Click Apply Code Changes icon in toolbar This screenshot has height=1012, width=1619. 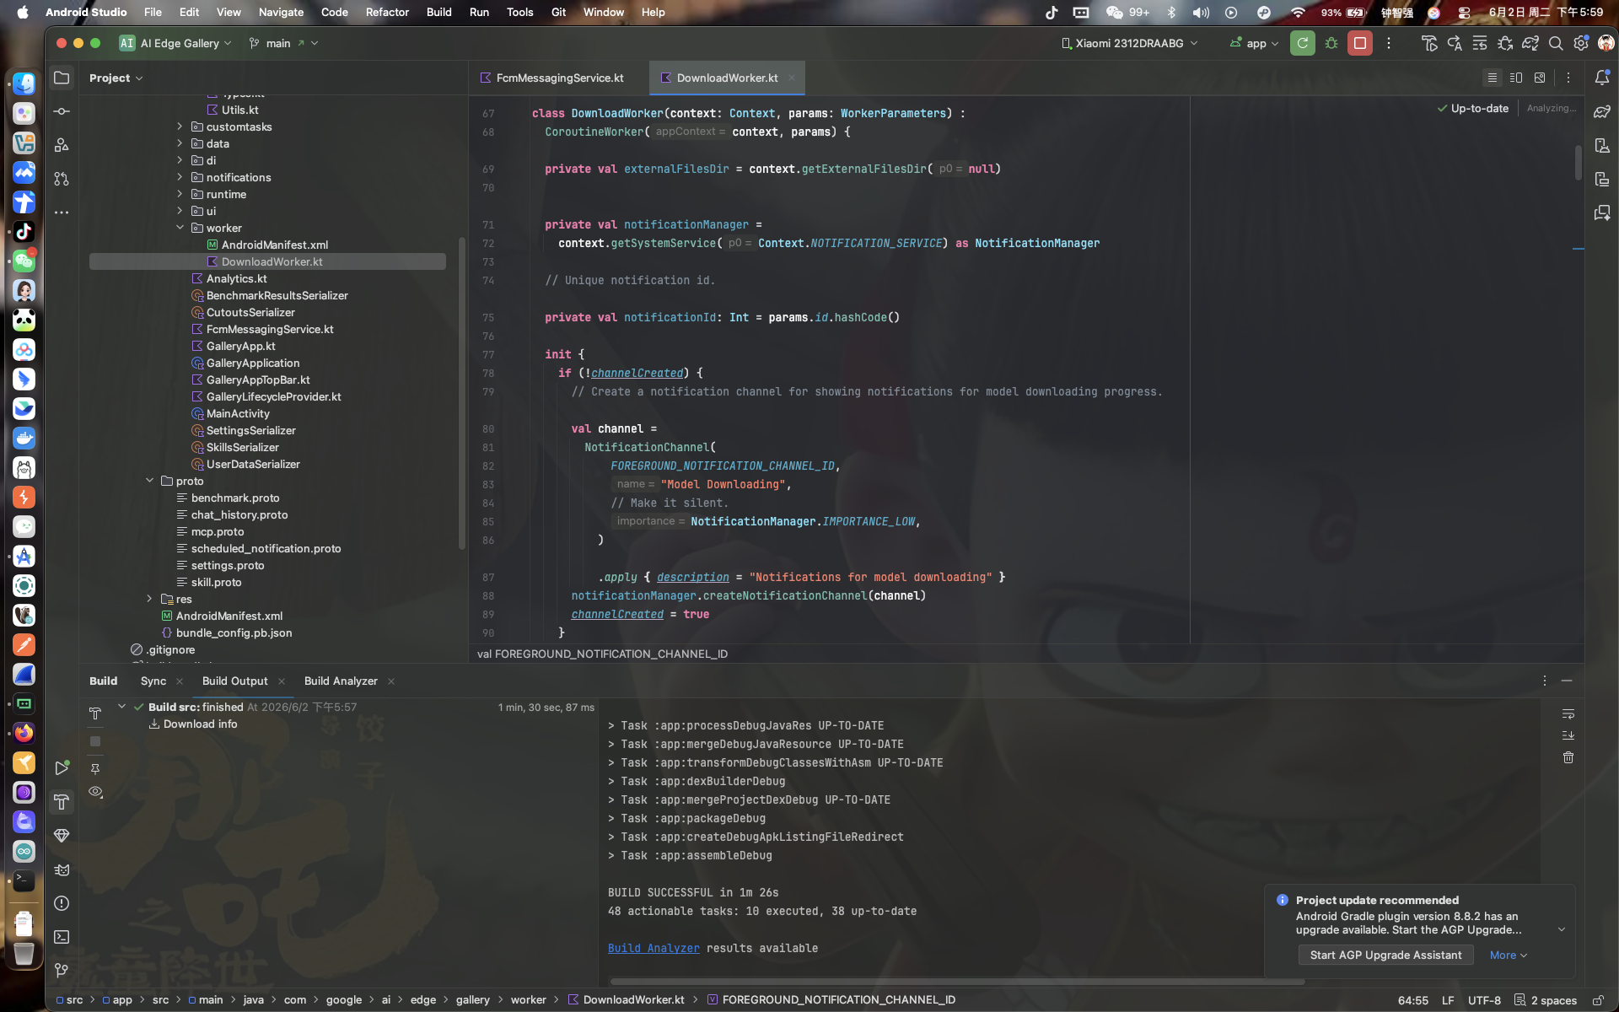tap(1480, 43)
